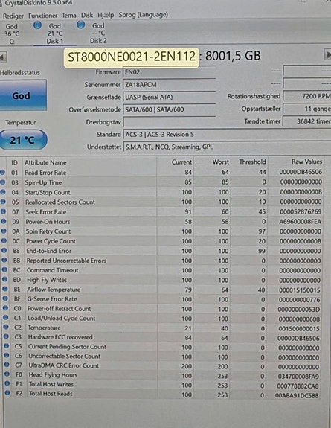This screenshot has width=331, height=428.
Task: Select the Current Pending Sector Count row
Action: coord(164,347)
